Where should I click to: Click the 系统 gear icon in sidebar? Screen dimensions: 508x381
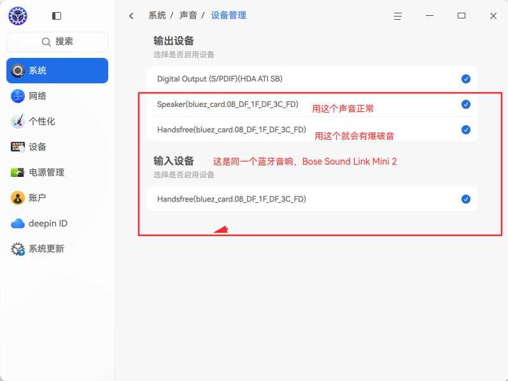(x=18, y=71)
